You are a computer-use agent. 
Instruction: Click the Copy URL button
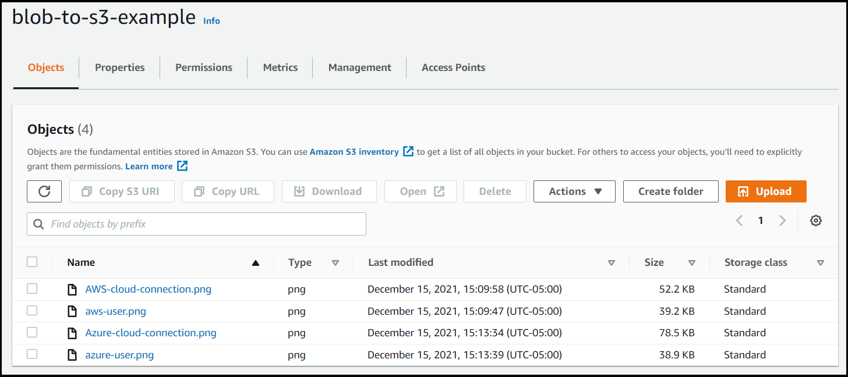coord(228,191)
